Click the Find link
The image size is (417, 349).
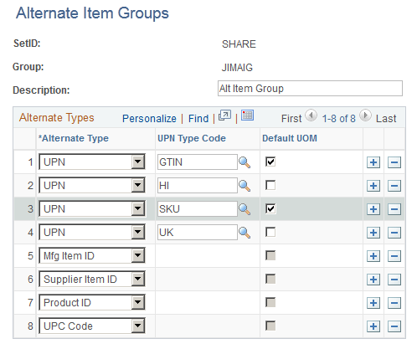tap(198, 119)
